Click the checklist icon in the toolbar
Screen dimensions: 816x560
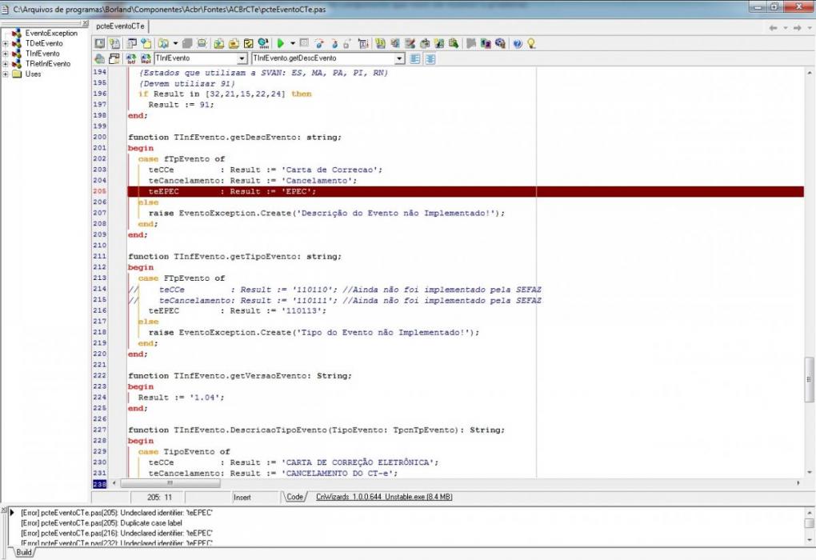248,44
